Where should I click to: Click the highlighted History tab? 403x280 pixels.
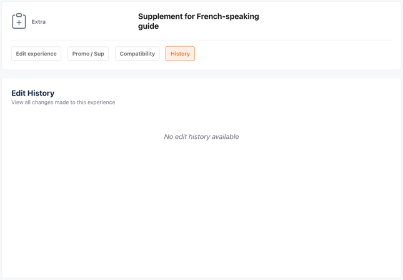tap(180, 54)
